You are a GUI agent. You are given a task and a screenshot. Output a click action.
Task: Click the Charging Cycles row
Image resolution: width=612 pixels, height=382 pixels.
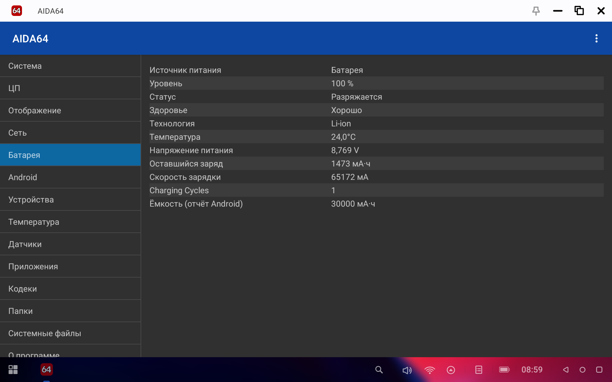376,190
